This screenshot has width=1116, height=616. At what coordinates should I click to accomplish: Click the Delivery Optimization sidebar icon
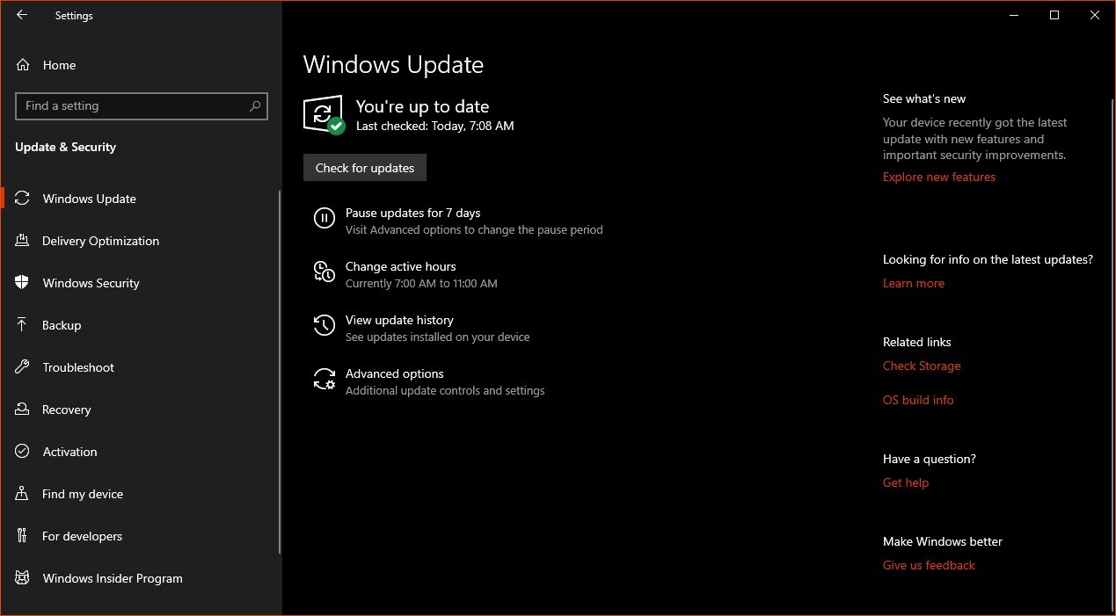click(x=23, y=241)
